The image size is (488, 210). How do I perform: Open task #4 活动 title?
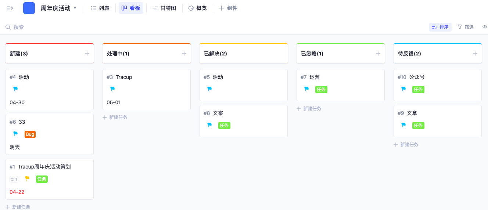(24, 77)
